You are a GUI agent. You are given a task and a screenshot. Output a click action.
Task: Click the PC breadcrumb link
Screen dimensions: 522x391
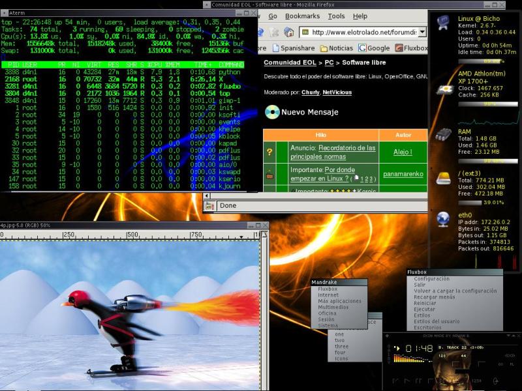pyautogui.click(x=329, y=63)
